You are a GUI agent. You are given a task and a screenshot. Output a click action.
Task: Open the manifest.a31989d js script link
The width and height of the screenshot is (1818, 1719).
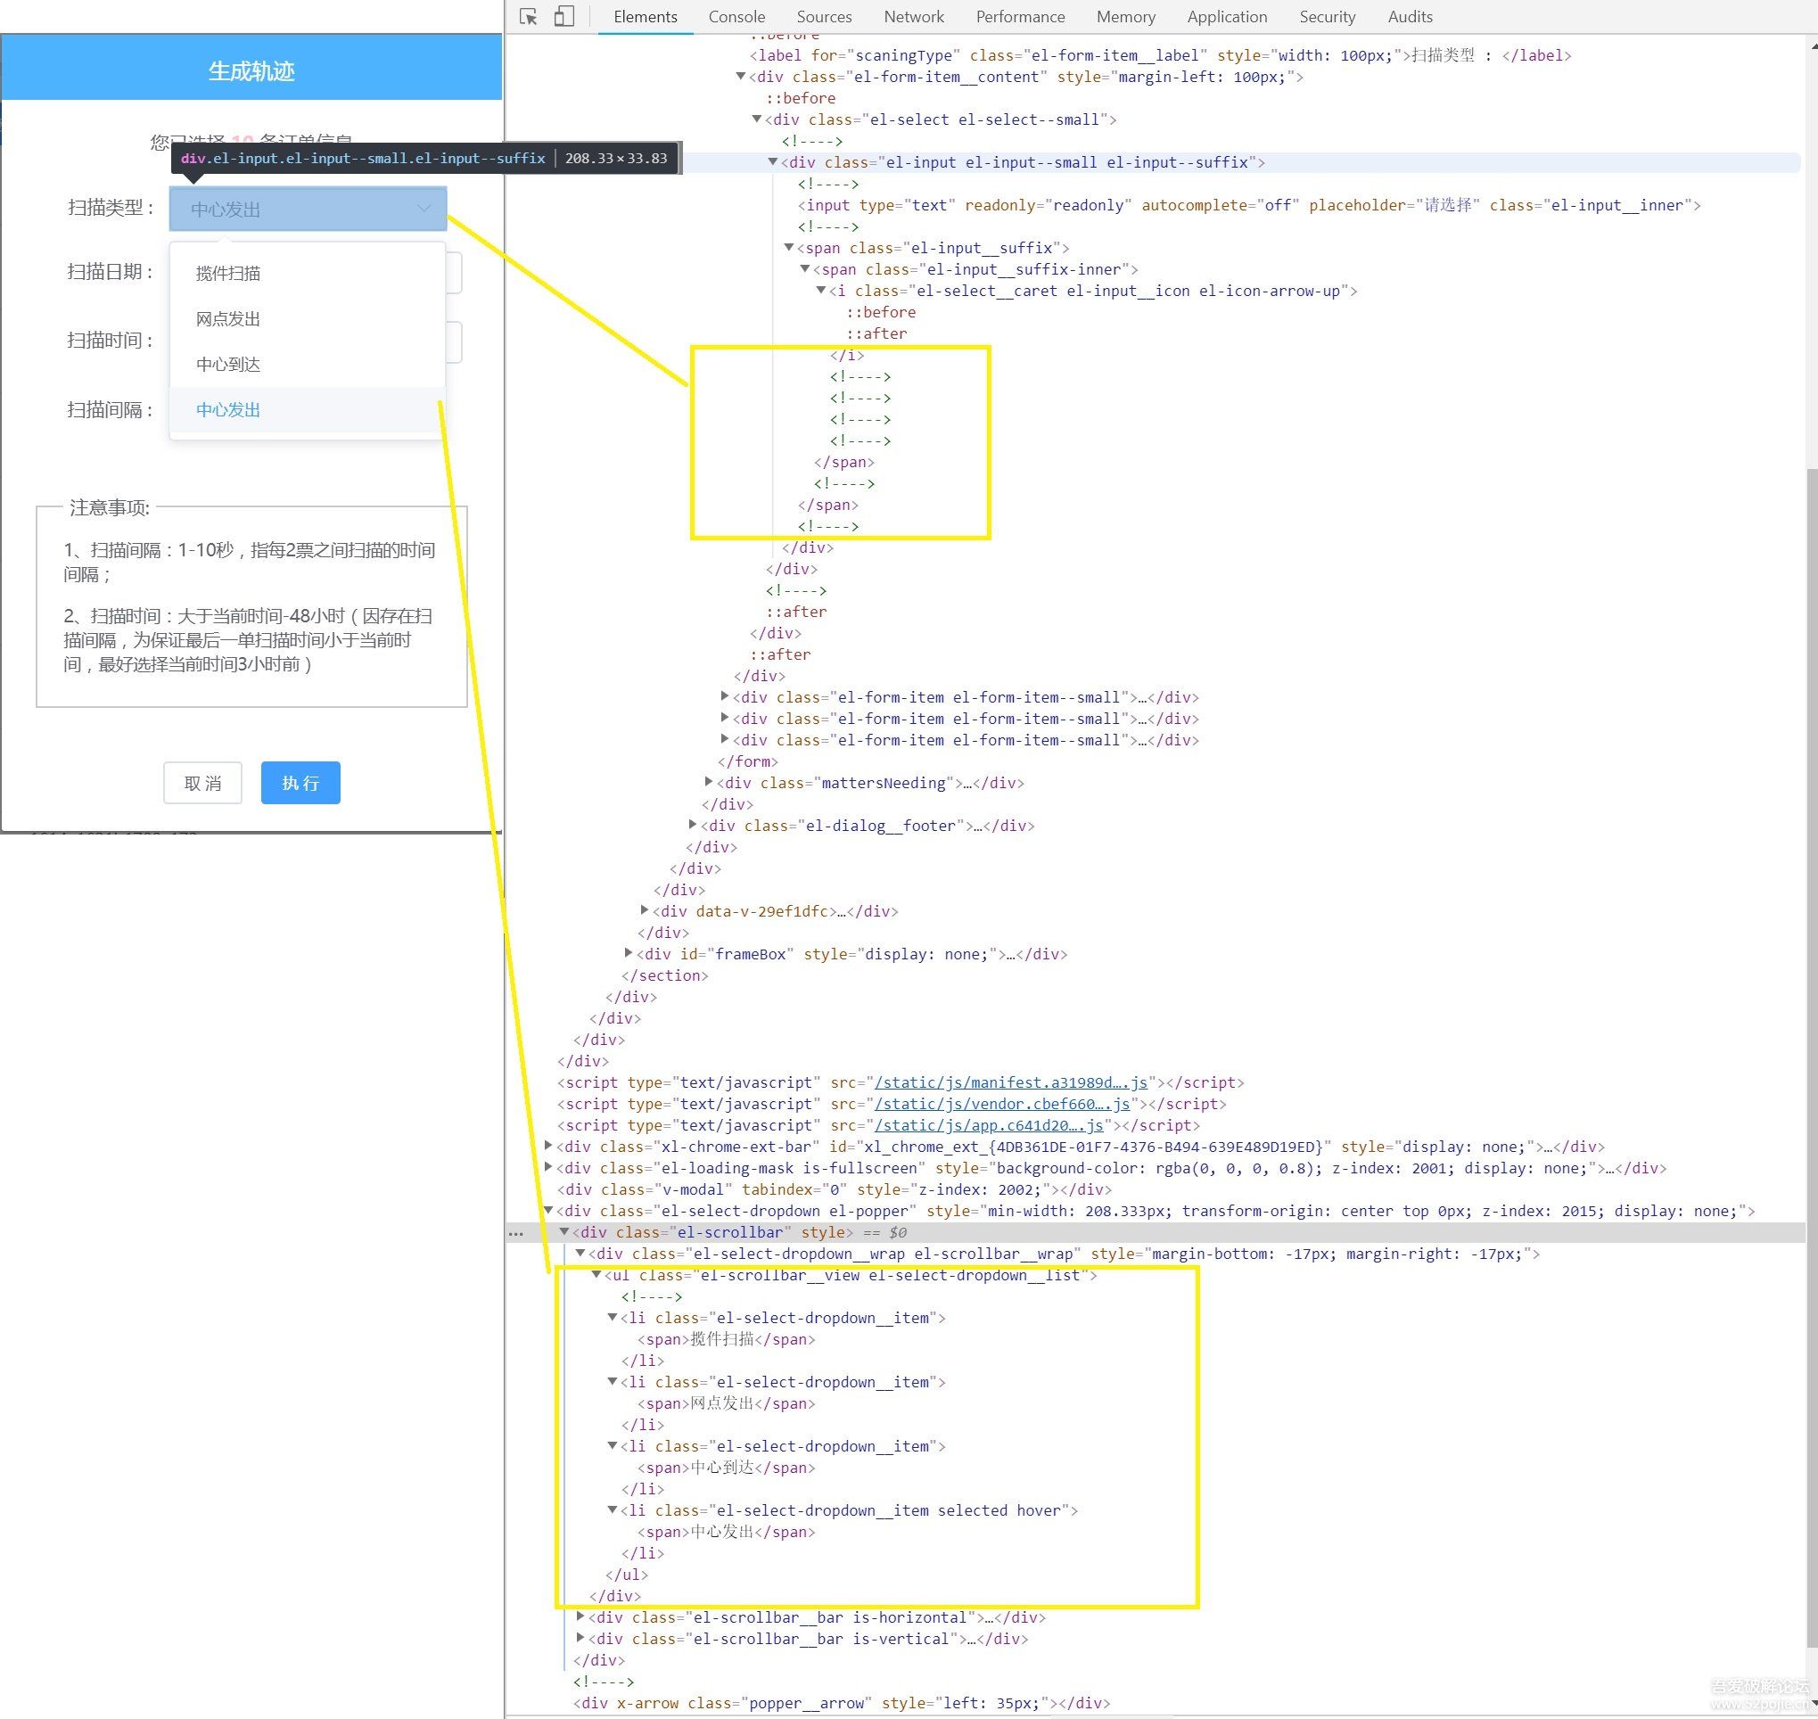pos(1011,1082)
